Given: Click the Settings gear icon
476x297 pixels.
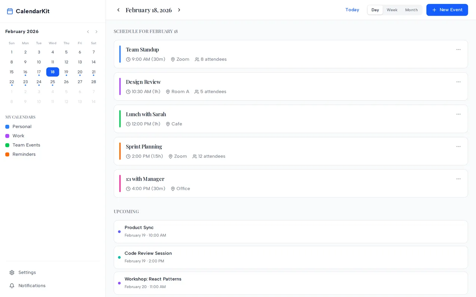Looking at the screenshot, I should coord(12,272).
